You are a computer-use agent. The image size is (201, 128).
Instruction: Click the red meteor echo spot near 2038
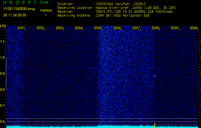pyautogui.click(x=155, y=76)
